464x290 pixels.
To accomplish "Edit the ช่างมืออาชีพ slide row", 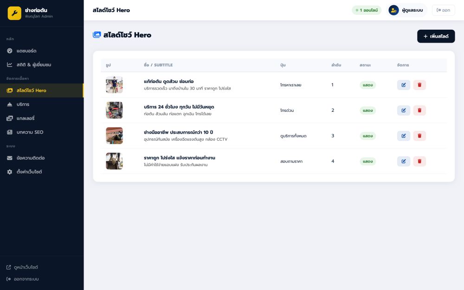I will (403, 136).
